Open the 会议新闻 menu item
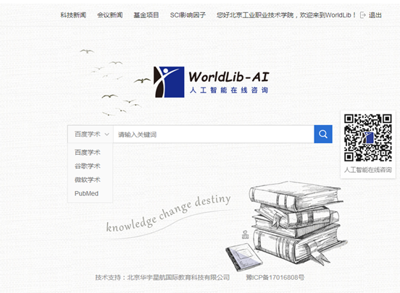 tap(110, 15)
